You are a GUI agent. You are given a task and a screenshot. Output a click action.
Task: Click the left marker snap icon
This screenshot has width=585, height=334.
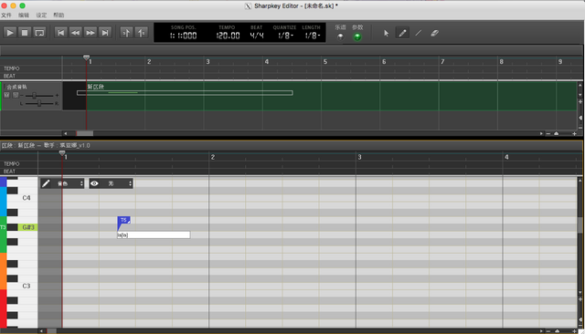coord(126,33)
